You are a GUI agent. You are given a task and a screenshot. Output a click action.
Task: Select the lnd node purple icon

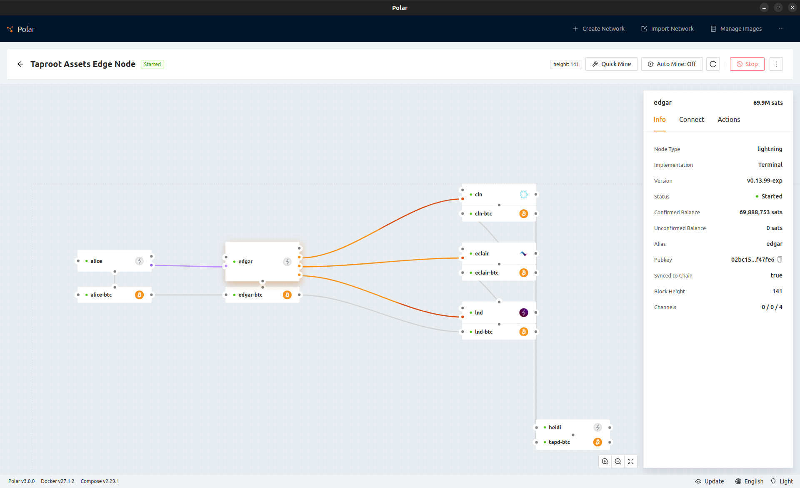coord(524,312)
